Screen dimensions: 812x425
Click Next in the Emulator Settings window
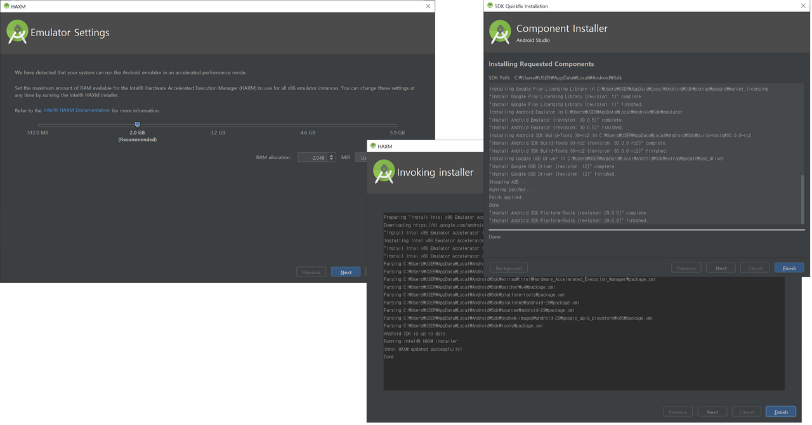(x=346, y=272)
